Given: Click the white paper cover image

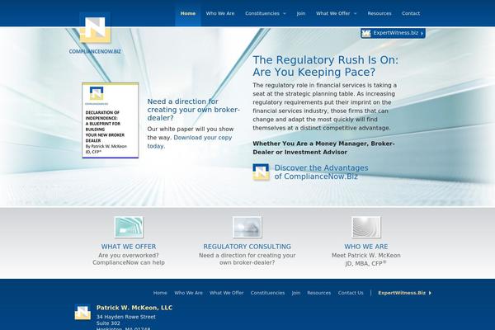Looking at the screenshot, I should [x=111, y=120].
